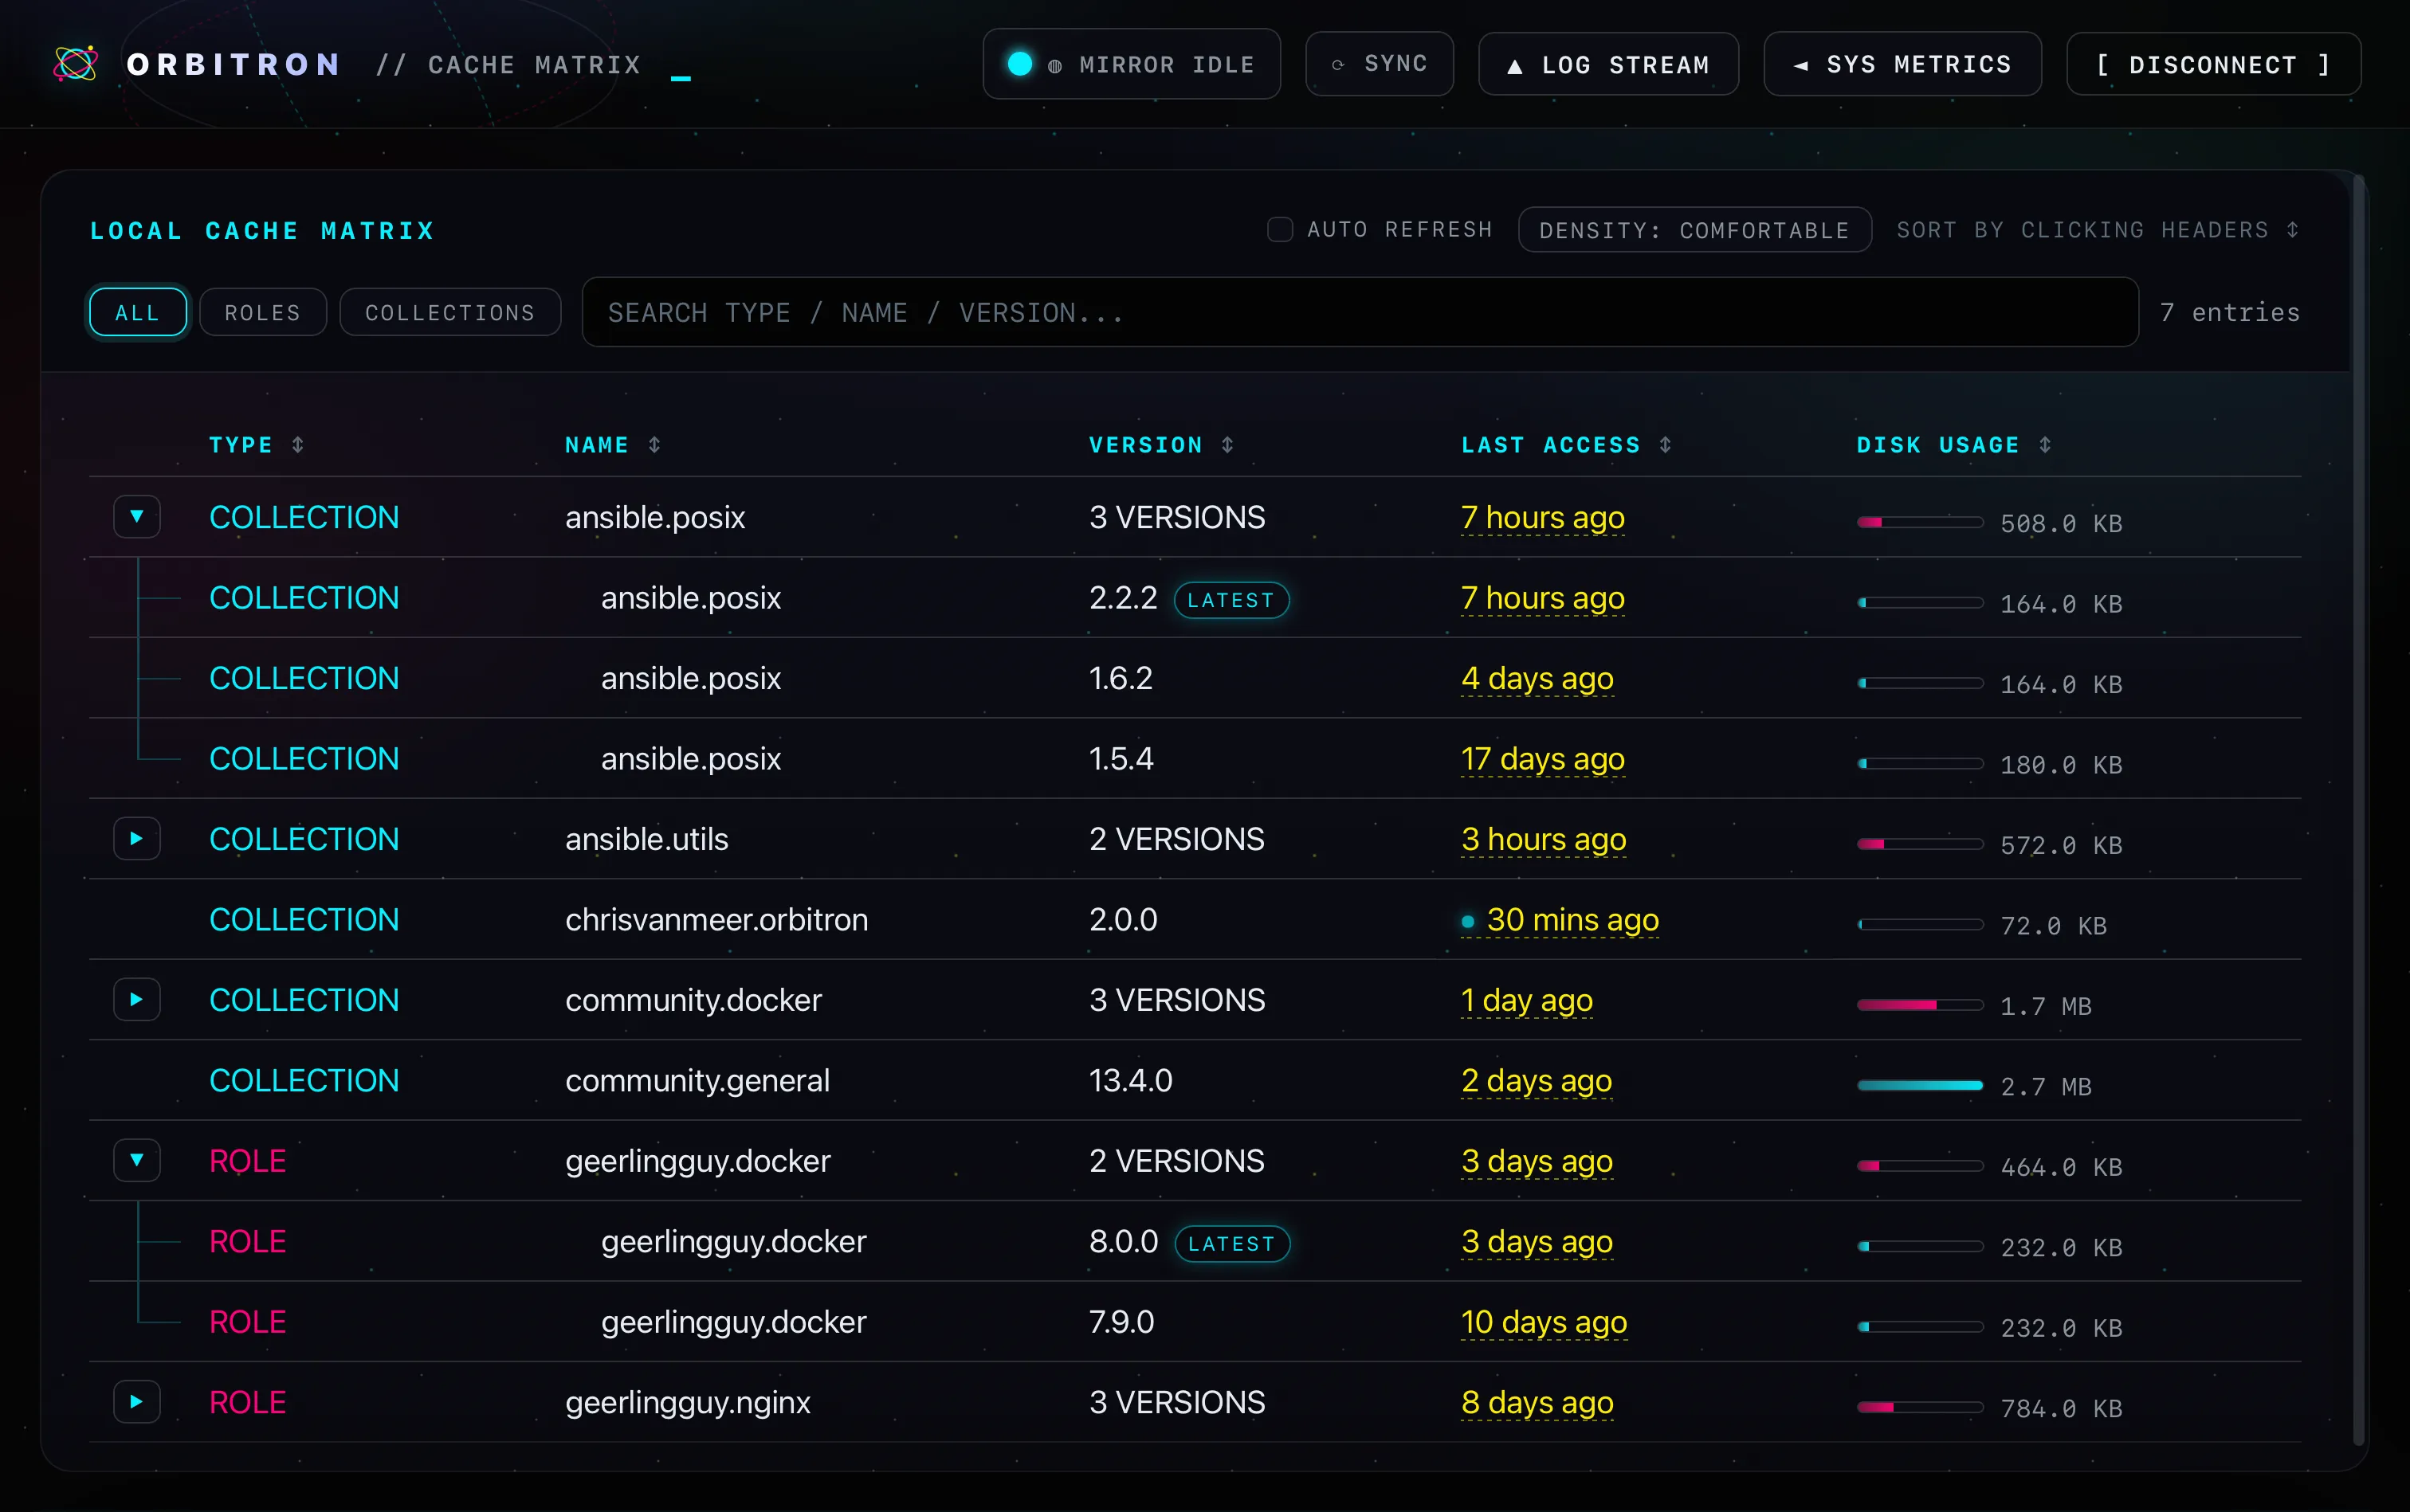Click the geerlingguy.nginx 784.0 KB usage bar
This screenshot has height=1512, width=2410.
point(1920,1407)
